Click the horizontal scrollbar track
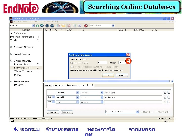This screenshot has width=182, height=136. [x=108, y=81]
